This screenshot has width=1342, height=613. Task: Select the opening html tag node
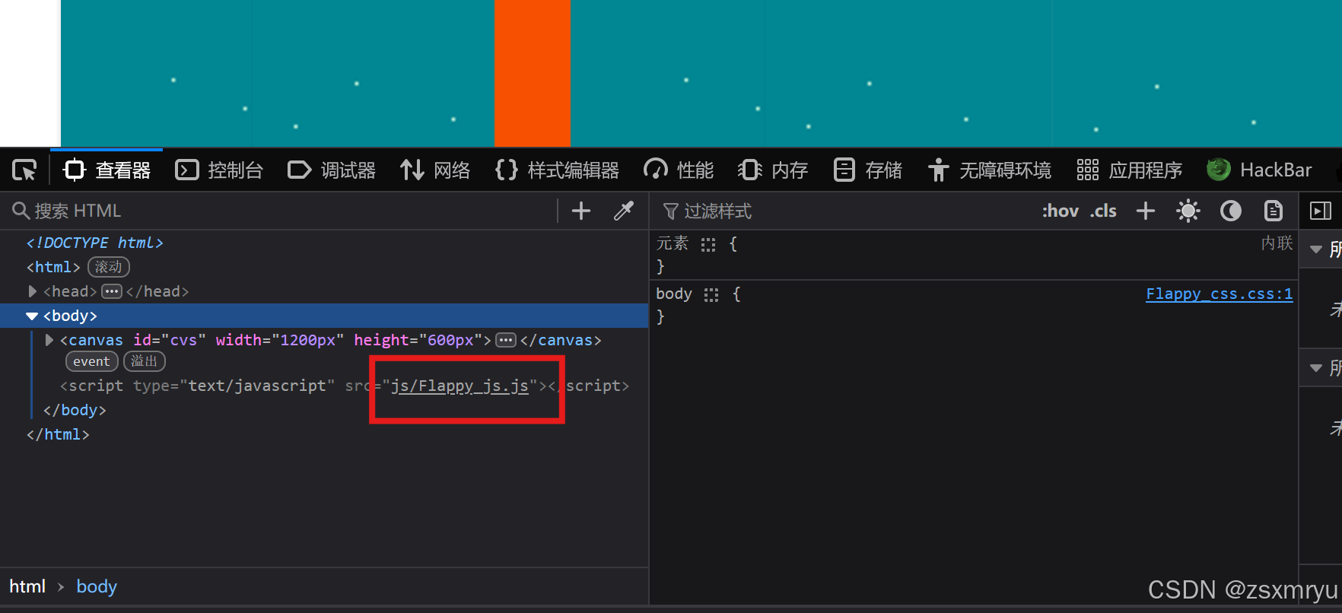[x=53, y=267]
